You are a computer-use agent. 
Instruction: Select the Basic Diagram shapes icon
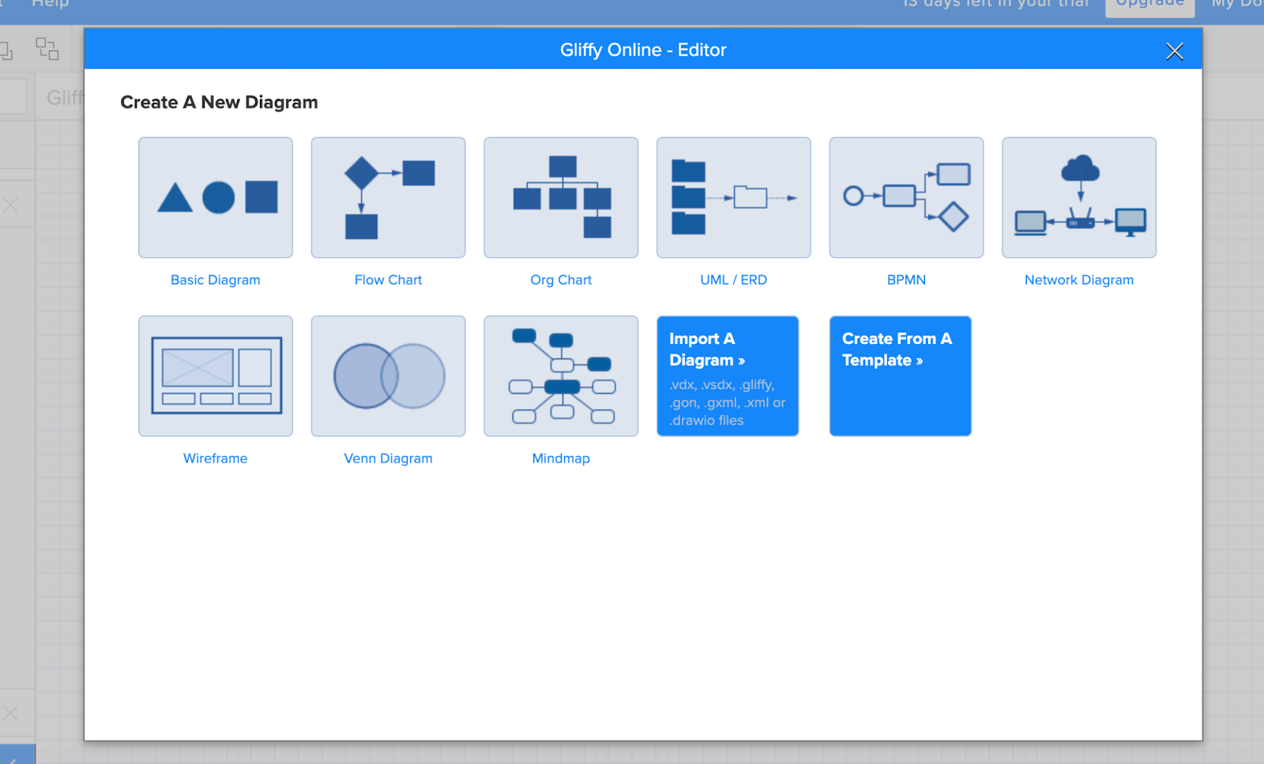click(x=216, y=197)
